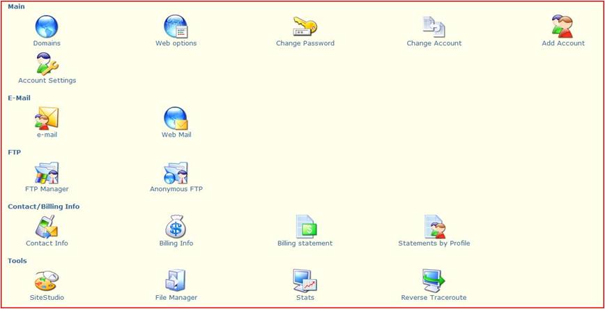Click the Billing Info money bag icon

(176, 227)
